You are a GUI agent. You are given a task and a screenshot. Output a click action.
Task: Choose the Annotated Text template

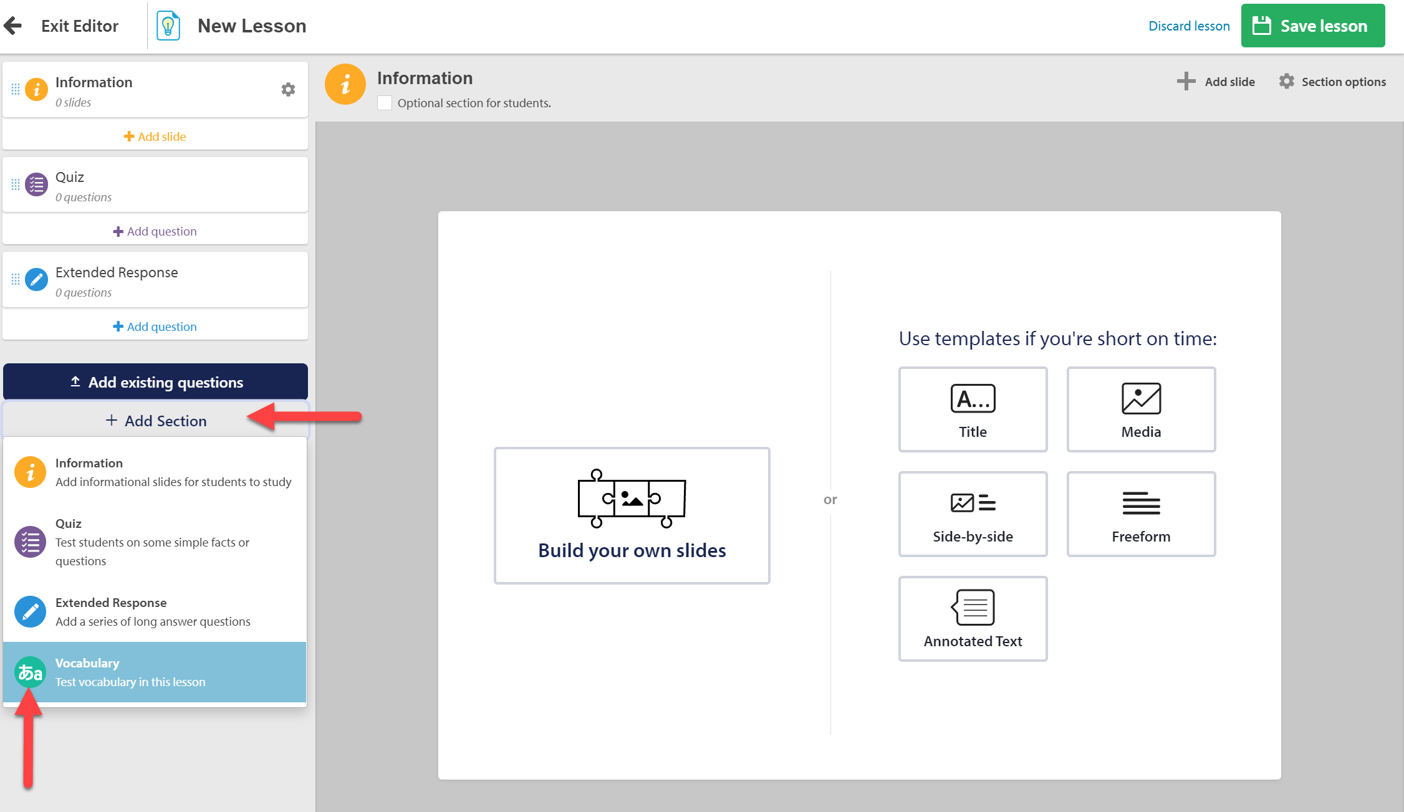[973, 619]
